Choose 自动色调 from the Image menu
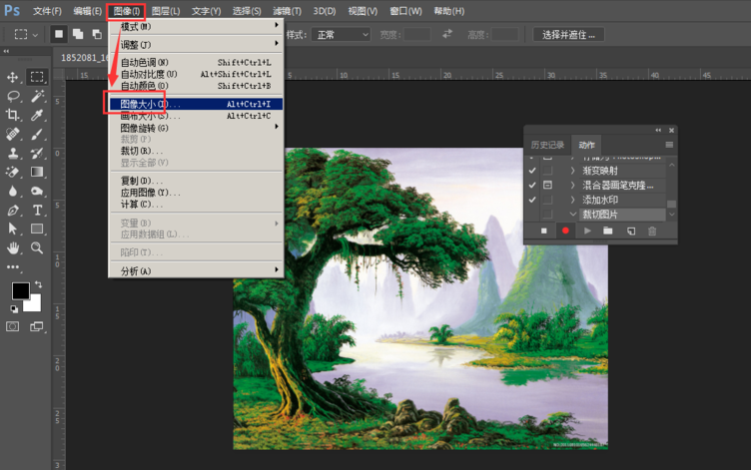 tap(197, 62)
